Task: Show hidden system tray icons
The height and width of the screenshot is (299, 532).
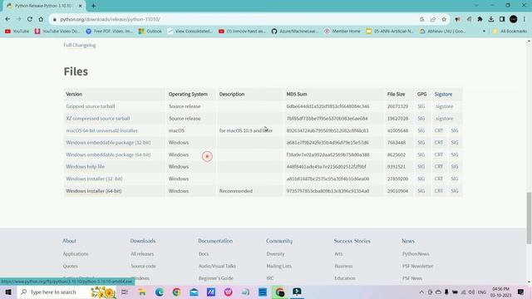Action: [421, 292]
